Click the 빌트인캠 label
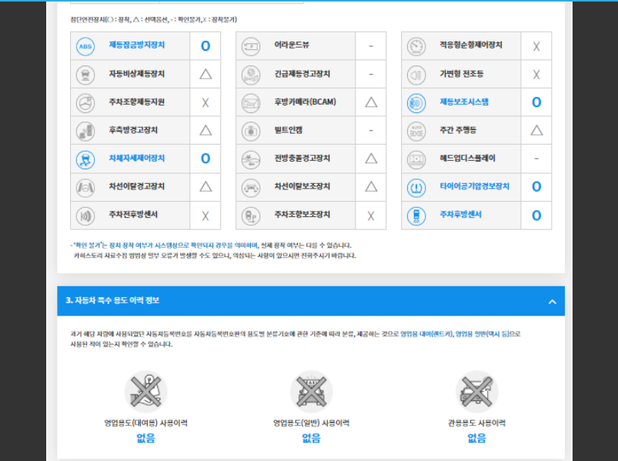The image size is (618, 461). (x=288, y=129)
